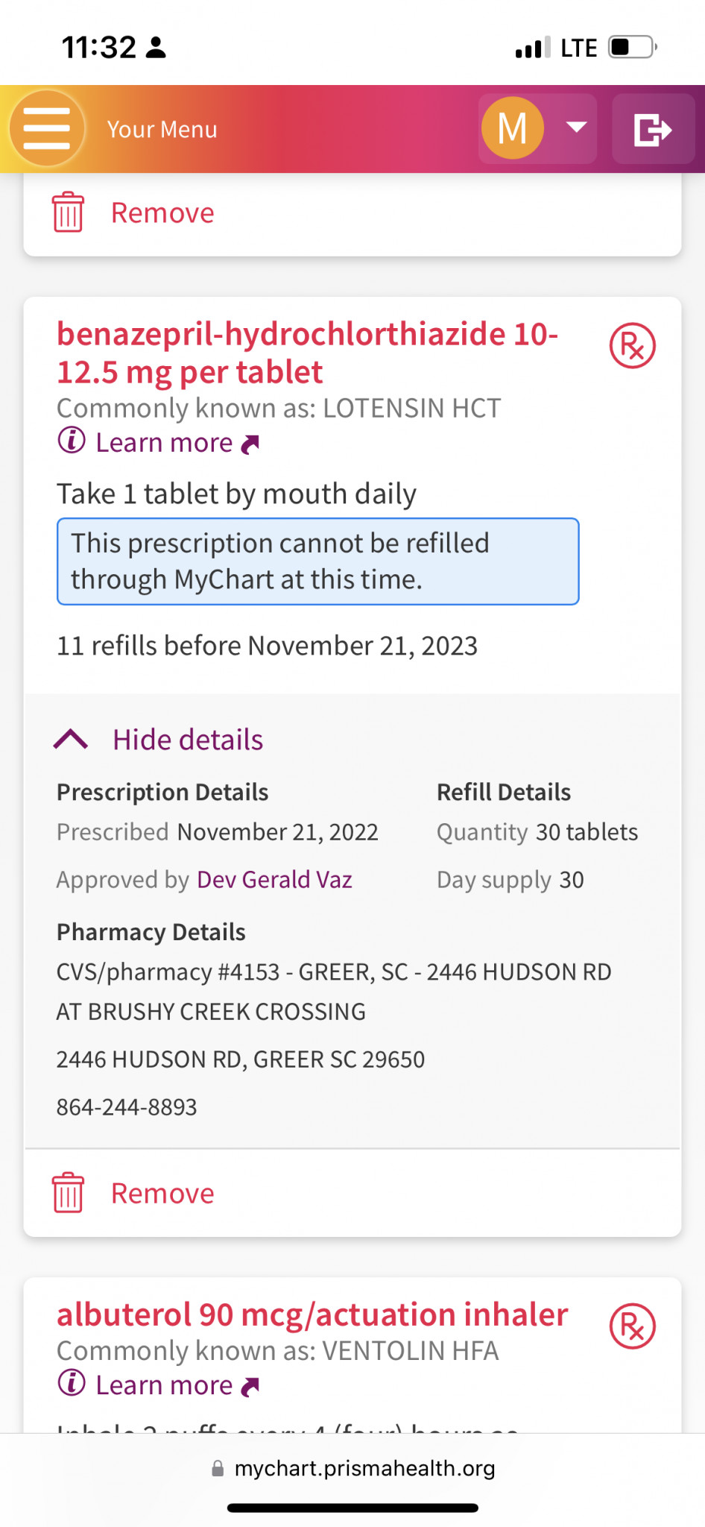Tap the orange M profile avatar

coord(512,128)
